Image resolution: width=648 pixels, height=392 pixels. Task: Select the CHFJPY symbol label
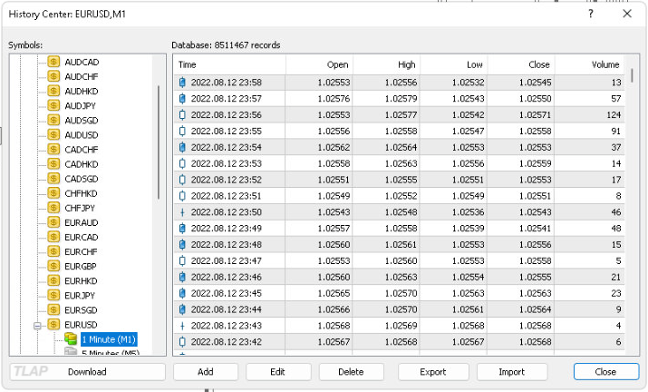click(80, 208)
